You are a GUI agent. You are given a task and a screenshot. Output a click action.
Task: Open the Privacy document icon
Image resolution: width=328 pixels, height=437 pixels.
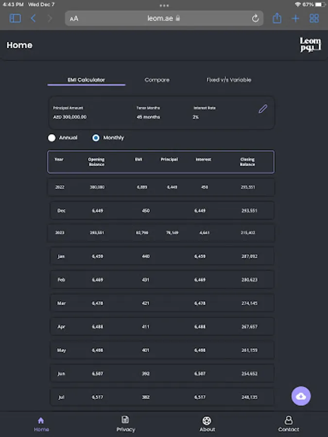[125, 420]
